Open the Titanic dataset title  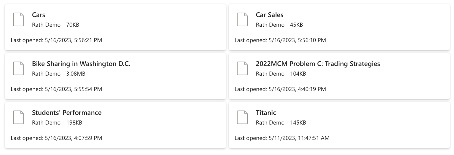pos(266,113)
